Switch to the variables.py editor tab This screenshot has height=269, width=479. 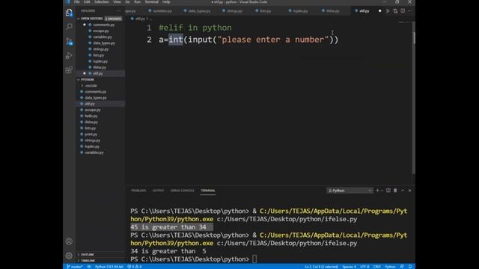[x=160, y=11]
